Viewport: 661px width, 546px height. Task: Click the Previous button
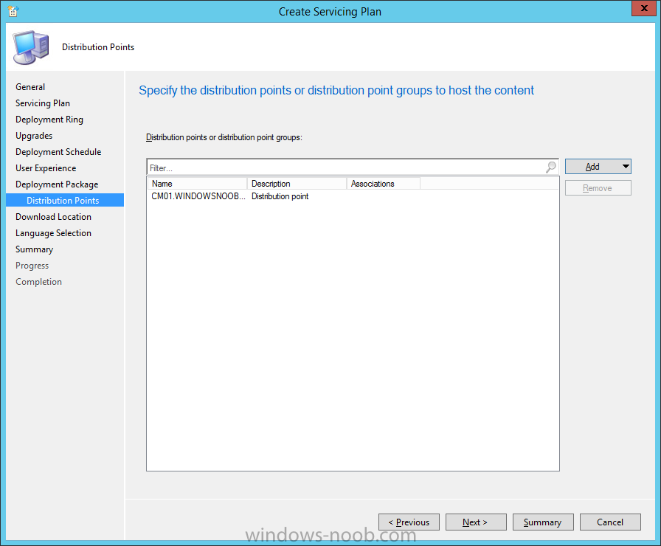pyautogui.click(x=409, y=522)
